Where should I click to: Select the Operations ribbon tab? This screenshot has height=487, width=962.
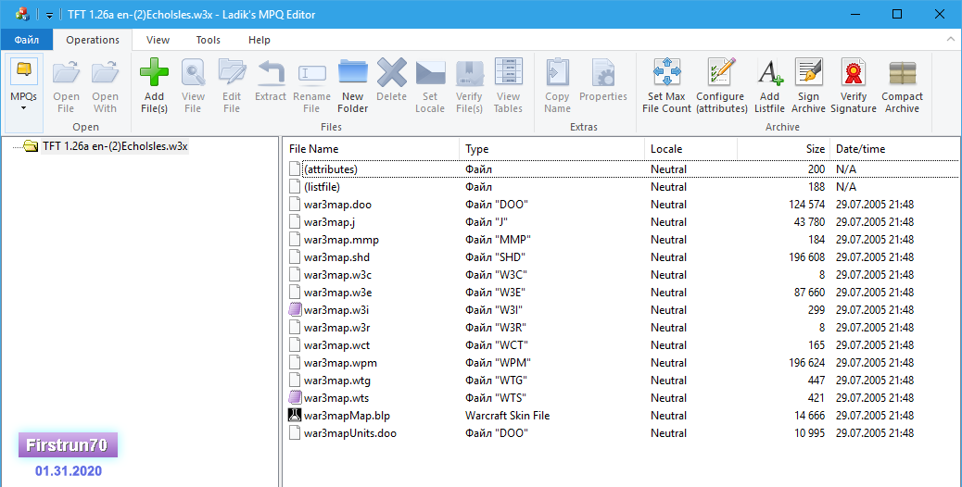[93, 40]
